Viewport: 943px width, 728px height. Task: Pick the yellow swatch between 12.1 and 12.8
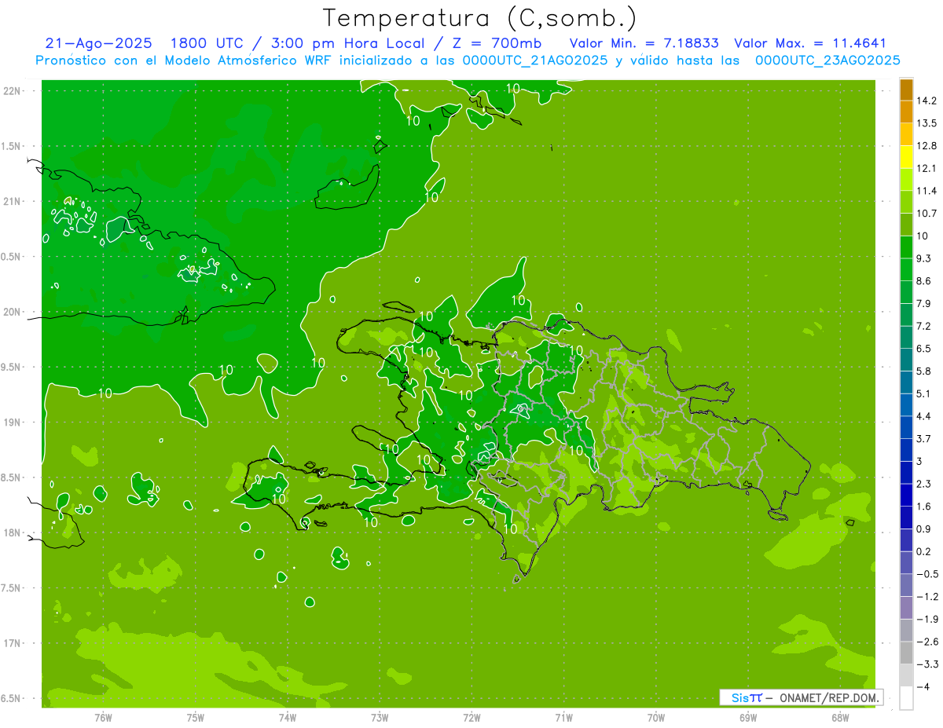[x=906, y=157]
